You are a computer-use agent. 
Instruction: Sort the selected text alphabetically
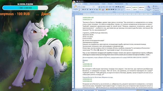120,7
